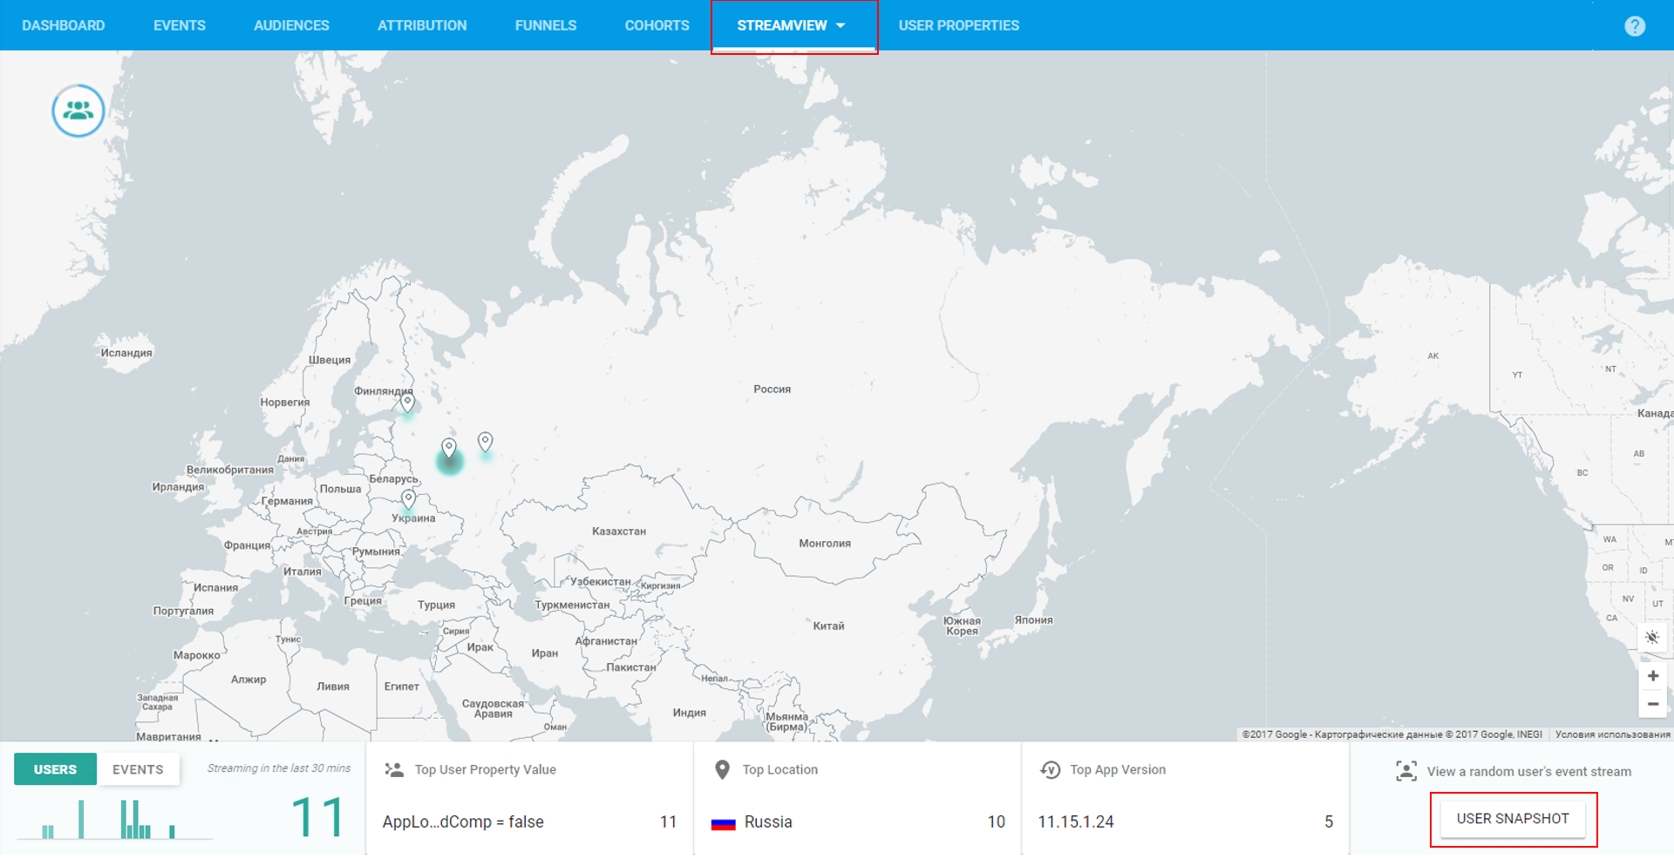Open the Условия использования link
Screen dimensions: 1674x859
coord(1612,734)
